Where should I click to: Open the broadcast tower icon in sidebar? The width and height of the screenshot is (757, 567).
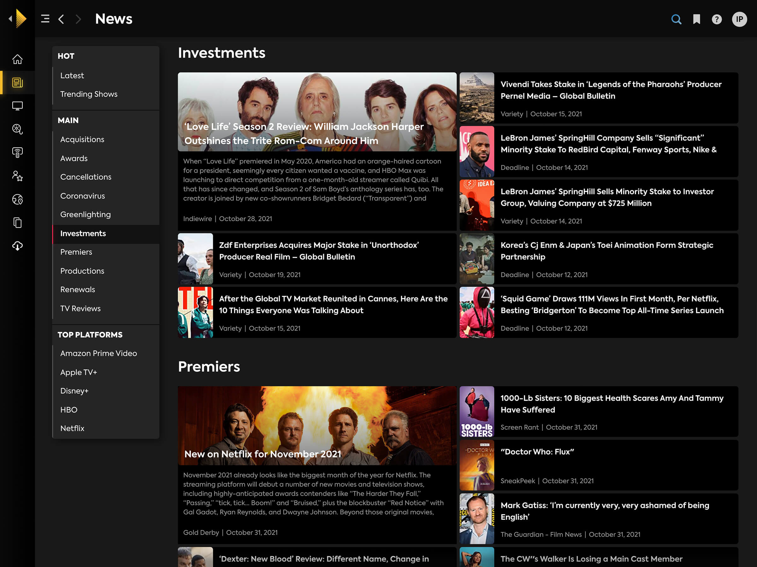point(17,152)
